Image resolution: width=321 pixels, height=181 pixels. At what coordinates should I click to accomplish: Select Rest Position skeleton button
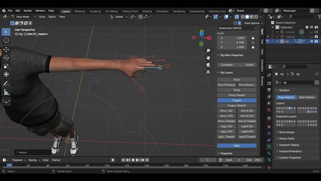[x=307, y=97]
